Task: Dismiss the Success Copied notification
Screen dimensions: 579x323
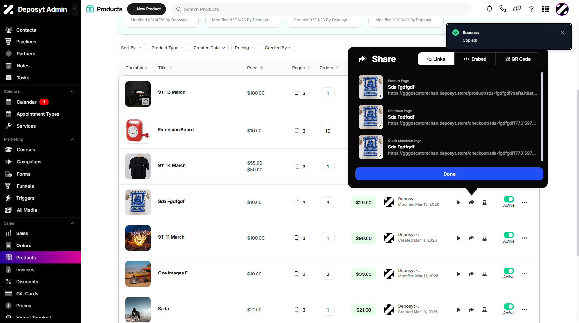Action: [x=562, y=33]
